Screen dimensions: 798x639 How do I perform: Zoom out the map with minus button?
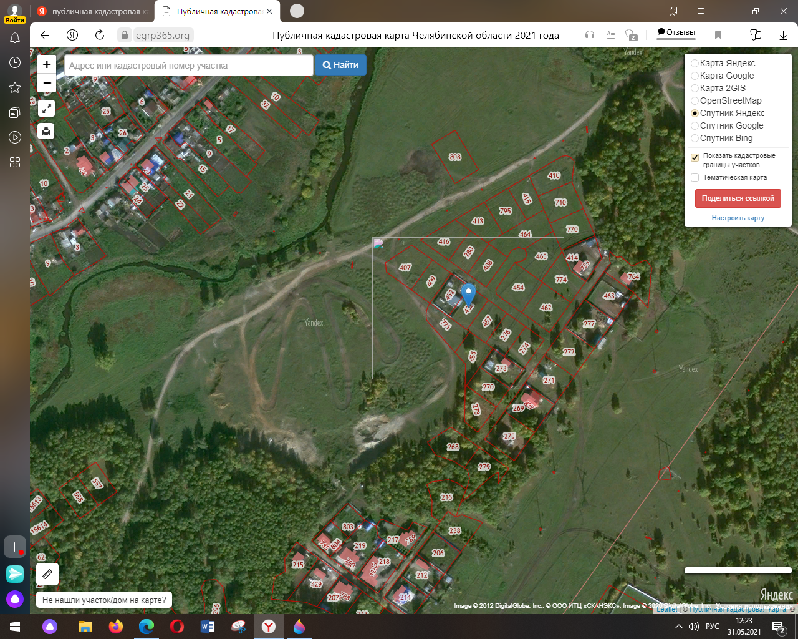(47, 83)
